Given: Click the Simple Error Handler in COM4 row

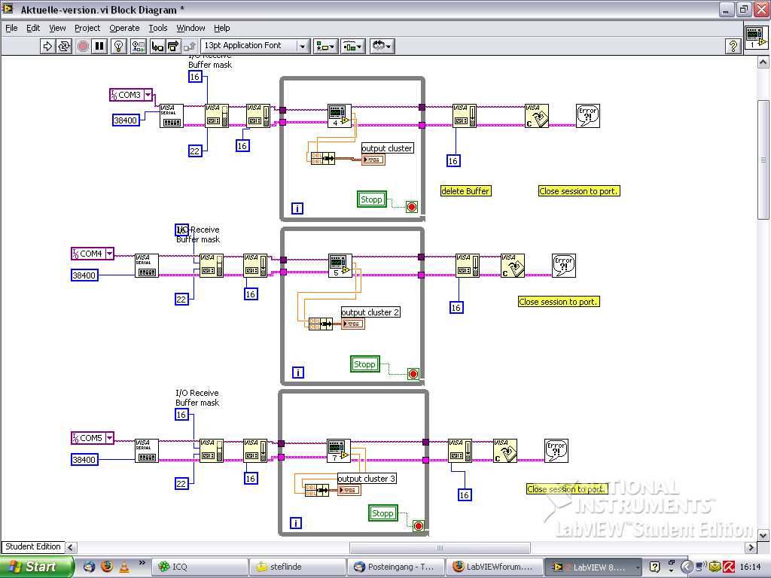Looking at the screenshot, I should tap(563, 266).
